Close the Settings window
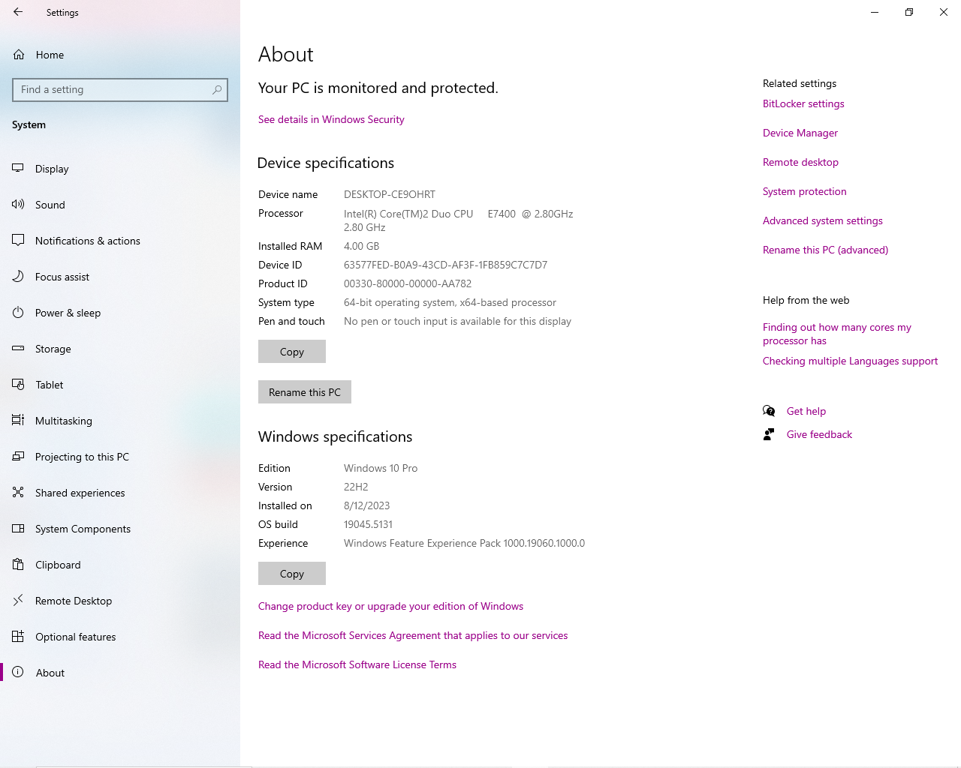The image size is (961, 768). [944, 12]
